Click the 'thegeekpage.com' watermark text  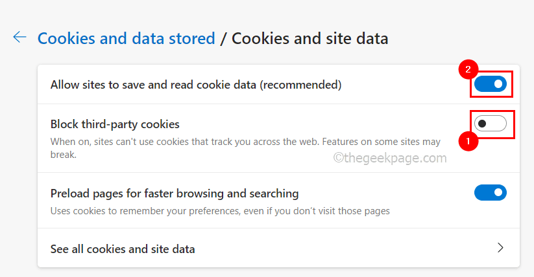coord(396,157)
